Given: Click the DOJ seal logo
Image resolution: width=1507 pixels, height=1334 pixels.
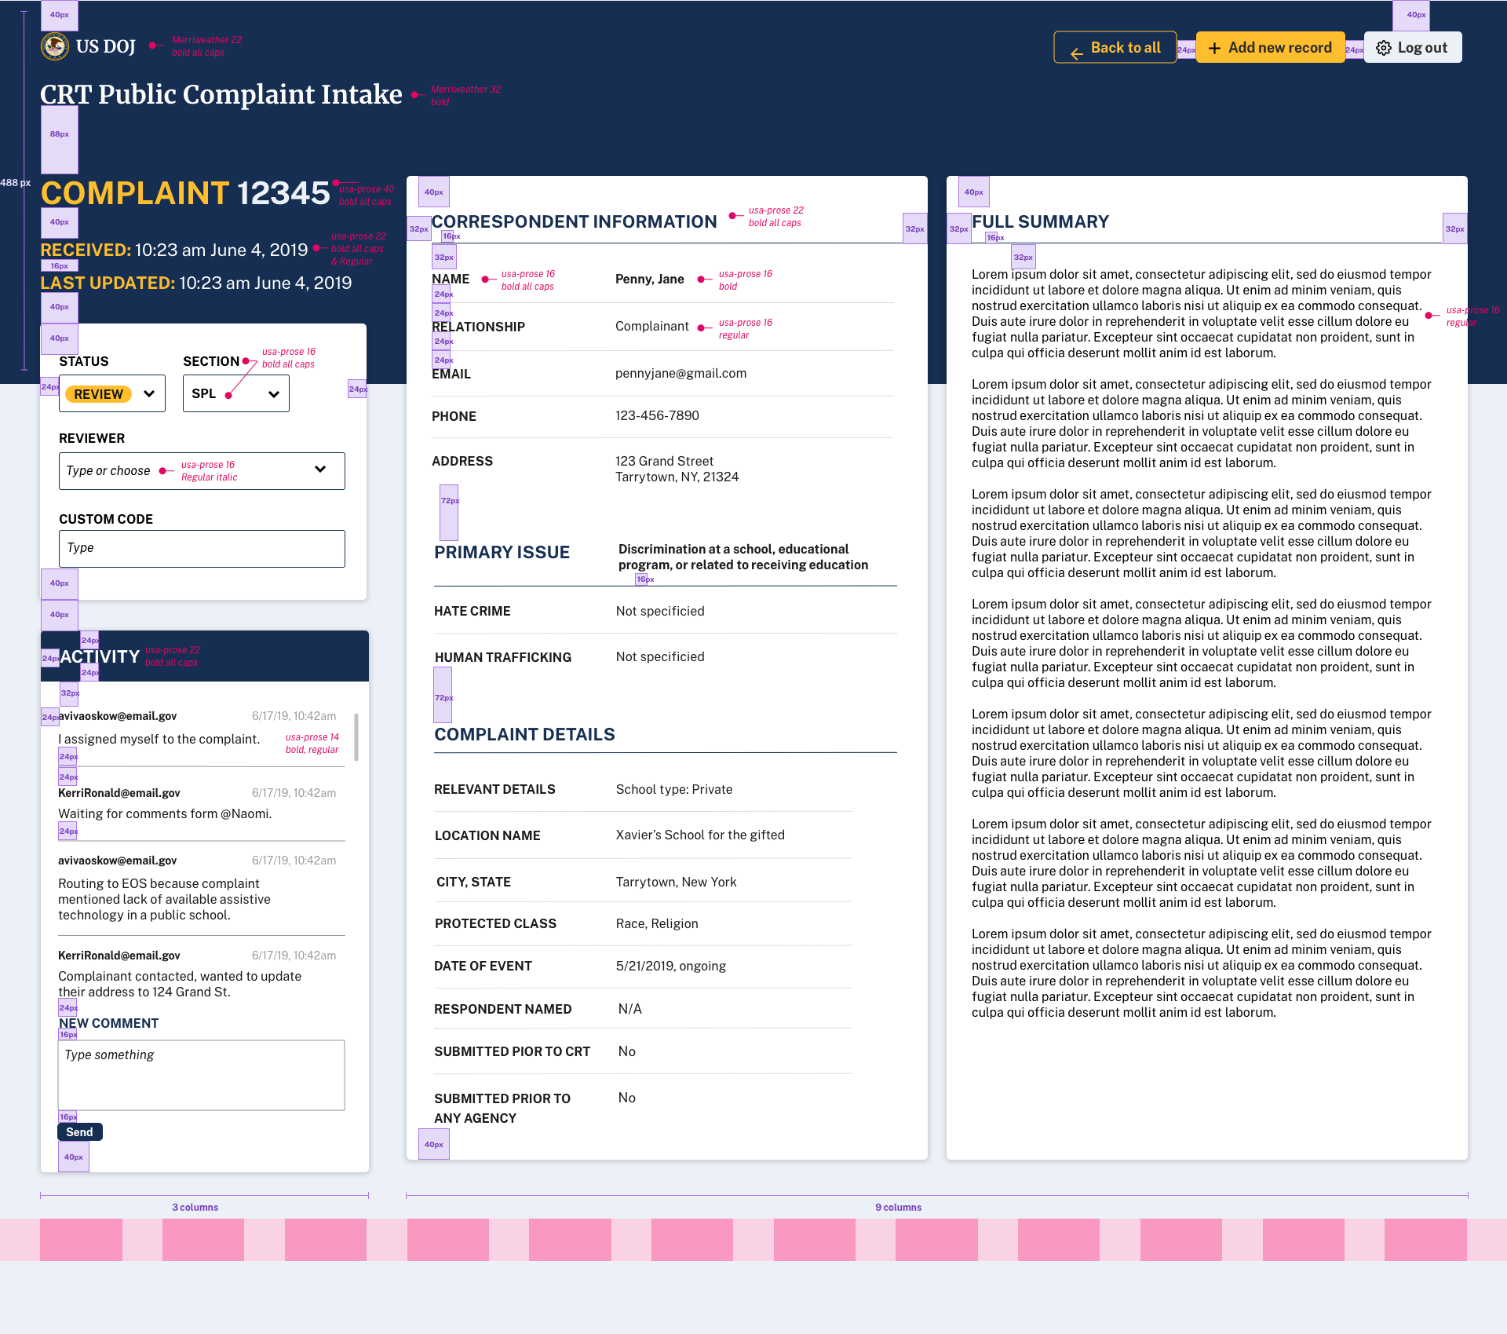Looking at the screenshot, I should (x=55, y=46).
